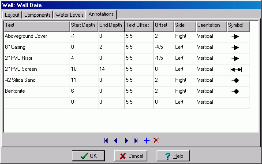Select arrow symbol for 8" Casing row
The height and width of the screenshot is (164, 262).
click(235, 47)
